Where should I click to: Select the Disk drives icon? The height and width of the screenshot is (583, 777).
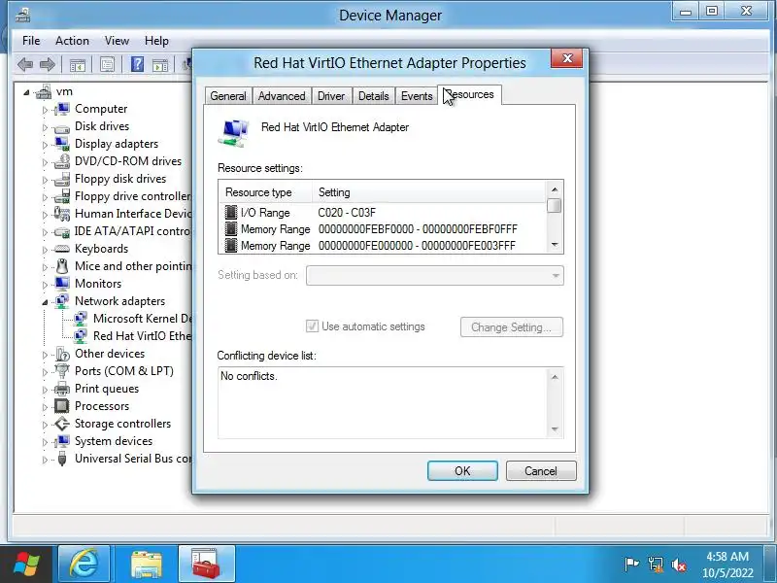(x=62, y=127)
